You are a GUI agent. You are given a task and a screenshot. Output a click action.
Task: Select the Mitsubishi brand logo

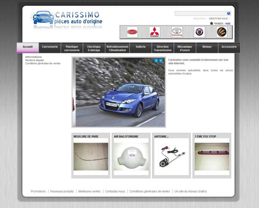click(154, 32)
